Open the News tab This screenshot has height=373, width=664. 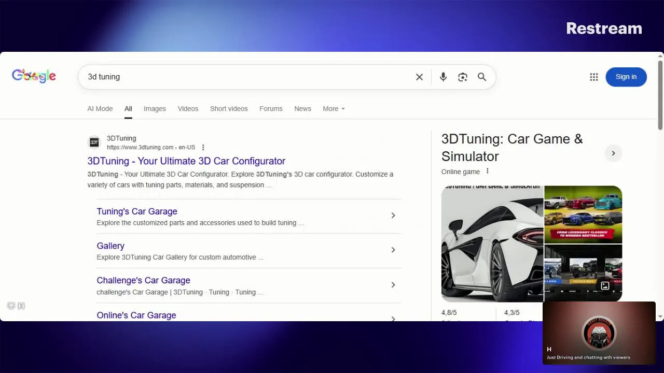(x=302, y=109)
